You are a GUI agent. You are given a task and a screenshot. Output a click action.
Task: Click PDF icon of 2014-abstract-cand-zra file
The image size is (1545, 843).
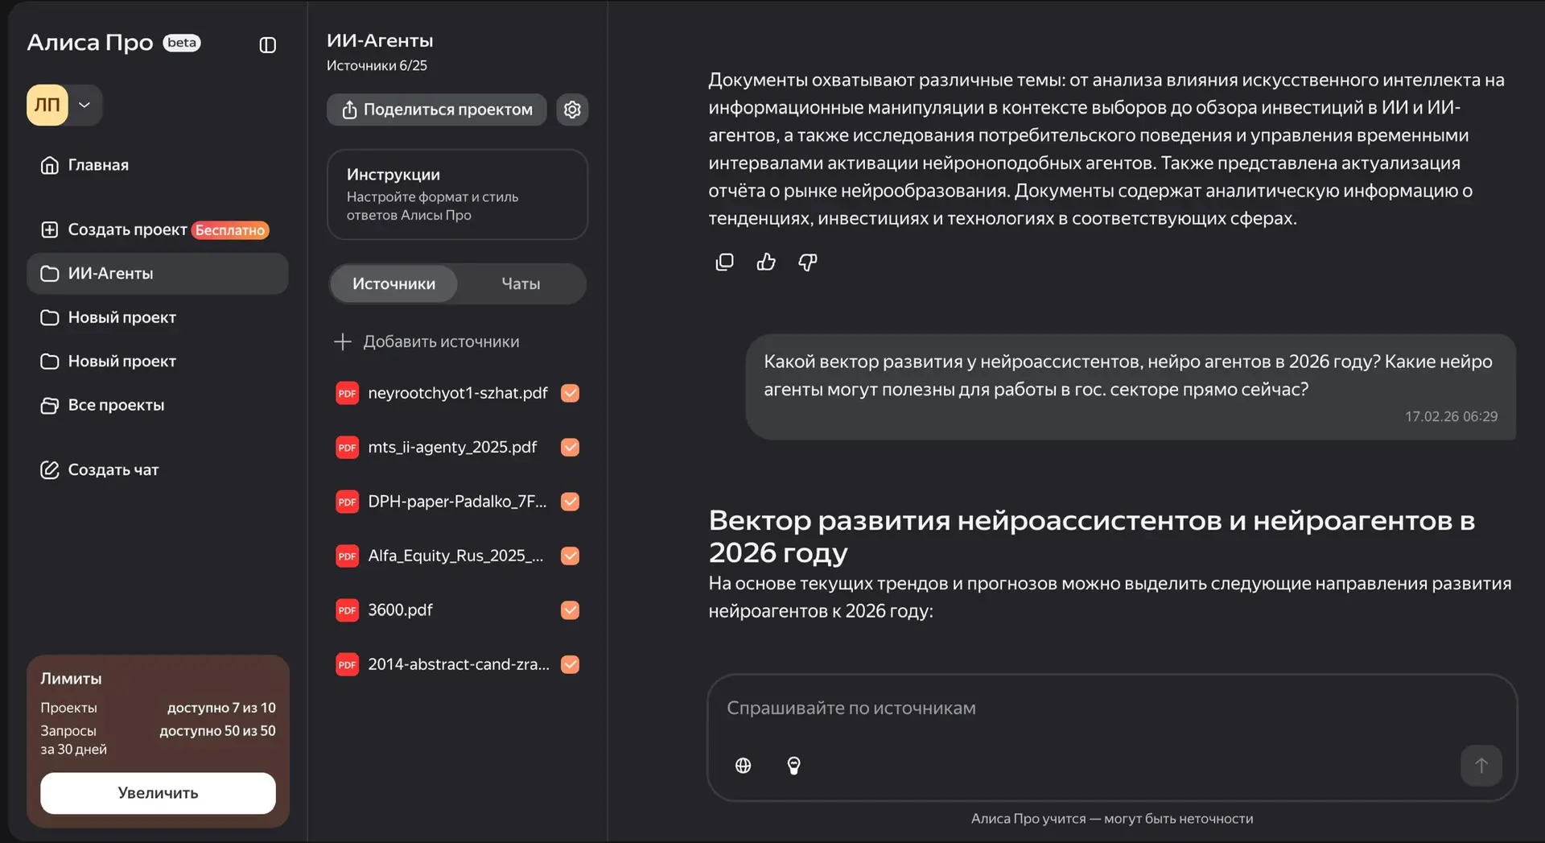347,664
